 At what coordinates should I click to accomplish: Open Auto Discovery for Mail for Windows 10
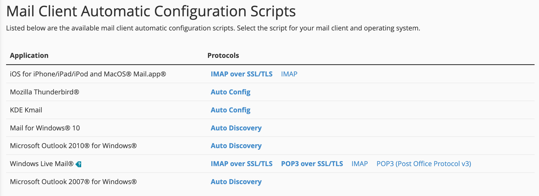coord(236,128)
